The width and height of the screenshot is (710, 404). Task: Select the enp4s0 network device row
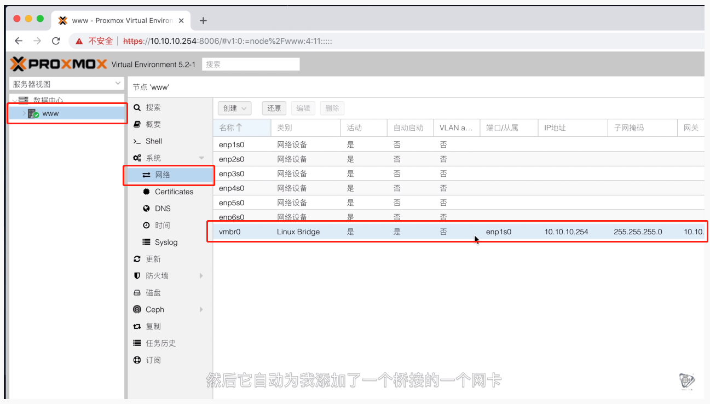pyautogui.click(x=459, y=188)
